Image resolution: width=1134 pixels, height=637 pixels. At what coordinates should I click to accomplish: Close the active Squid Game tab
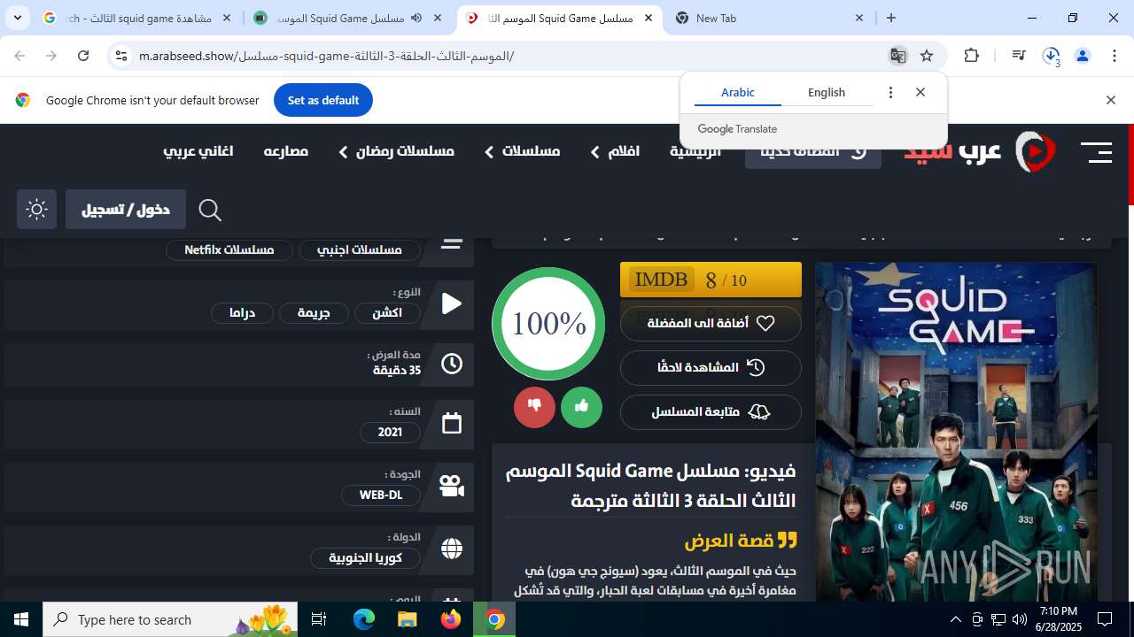649,18
